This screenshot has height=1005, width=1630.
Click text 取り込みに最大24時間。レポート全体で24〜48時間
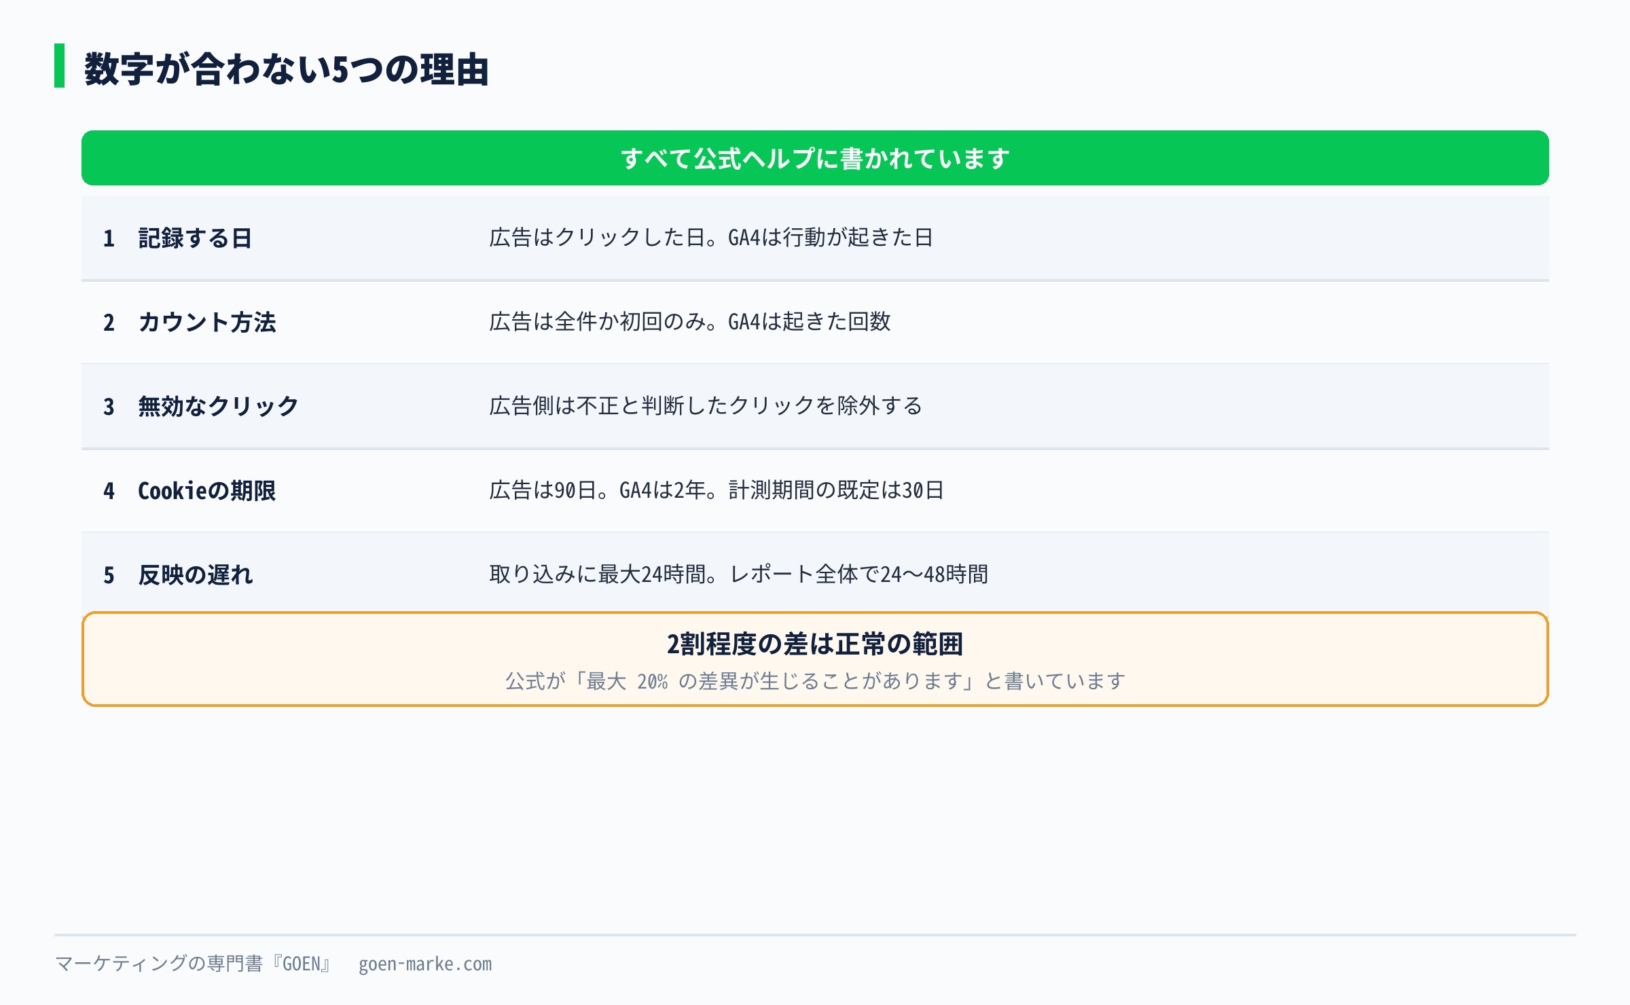click(738, 574)
